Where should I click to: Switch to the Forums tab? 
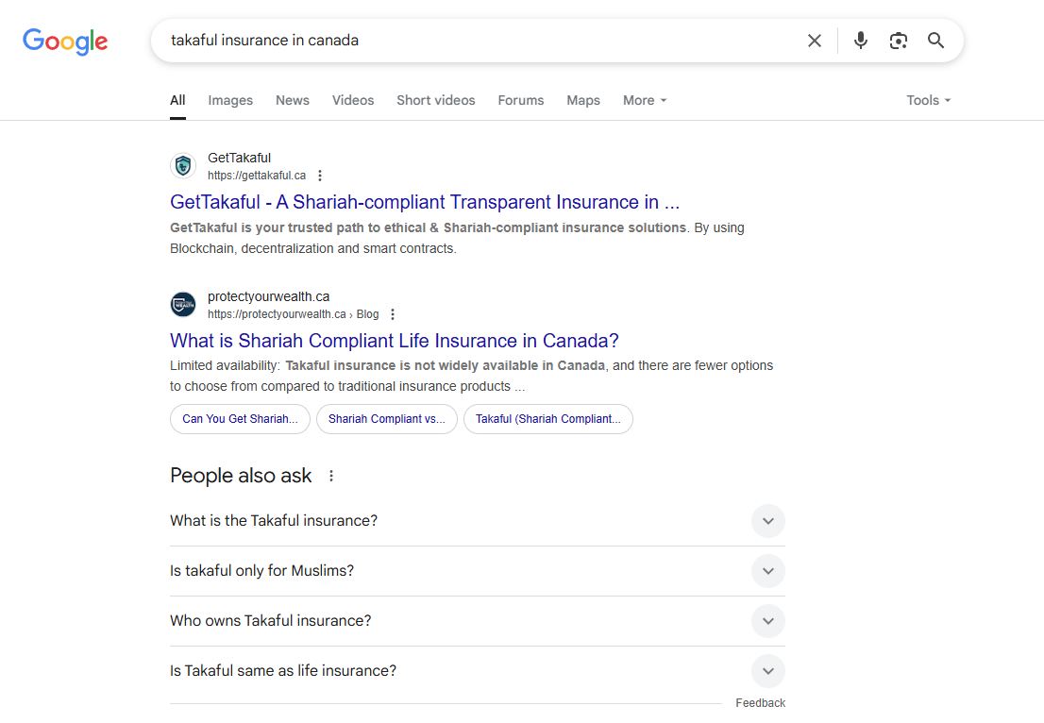pyautogui.click(x=521, y=101)
